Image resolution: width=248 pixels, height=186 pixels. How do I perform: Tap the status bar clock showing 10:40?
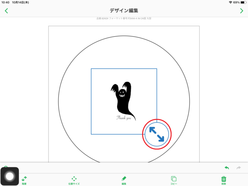point(5,2)
